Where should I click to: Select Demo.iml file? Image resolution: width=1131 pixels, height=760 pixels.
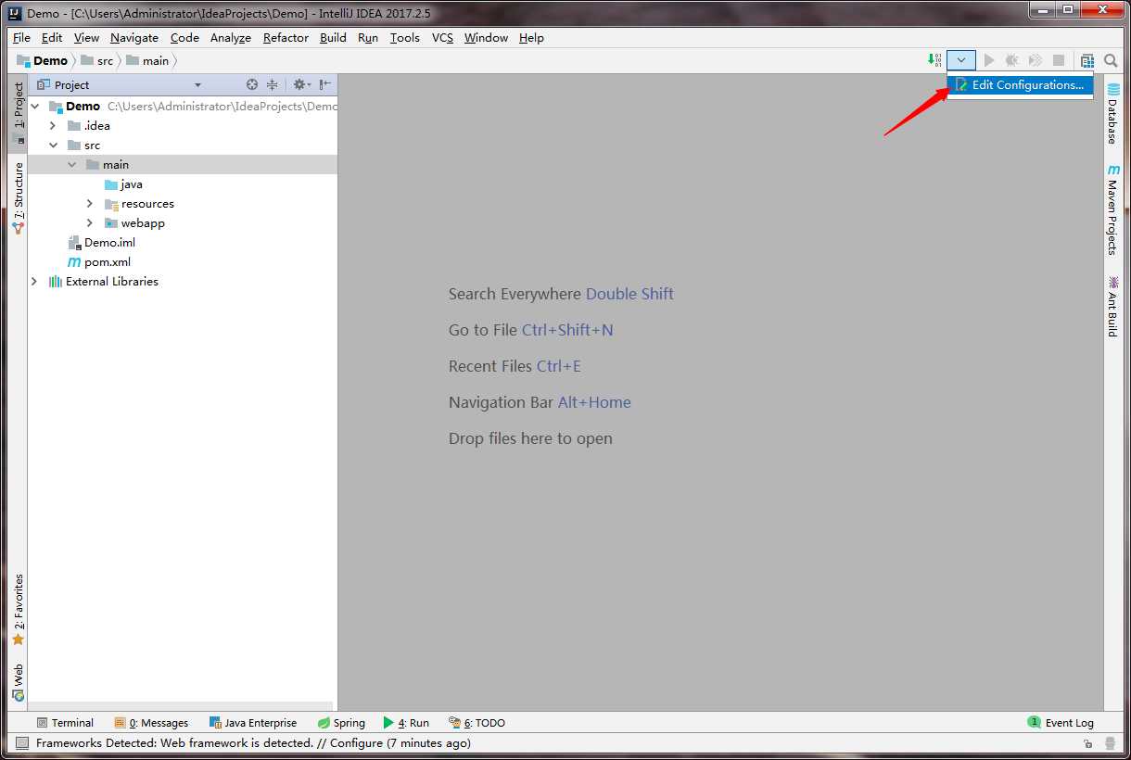pyautogui.click(x=102, y=242)
